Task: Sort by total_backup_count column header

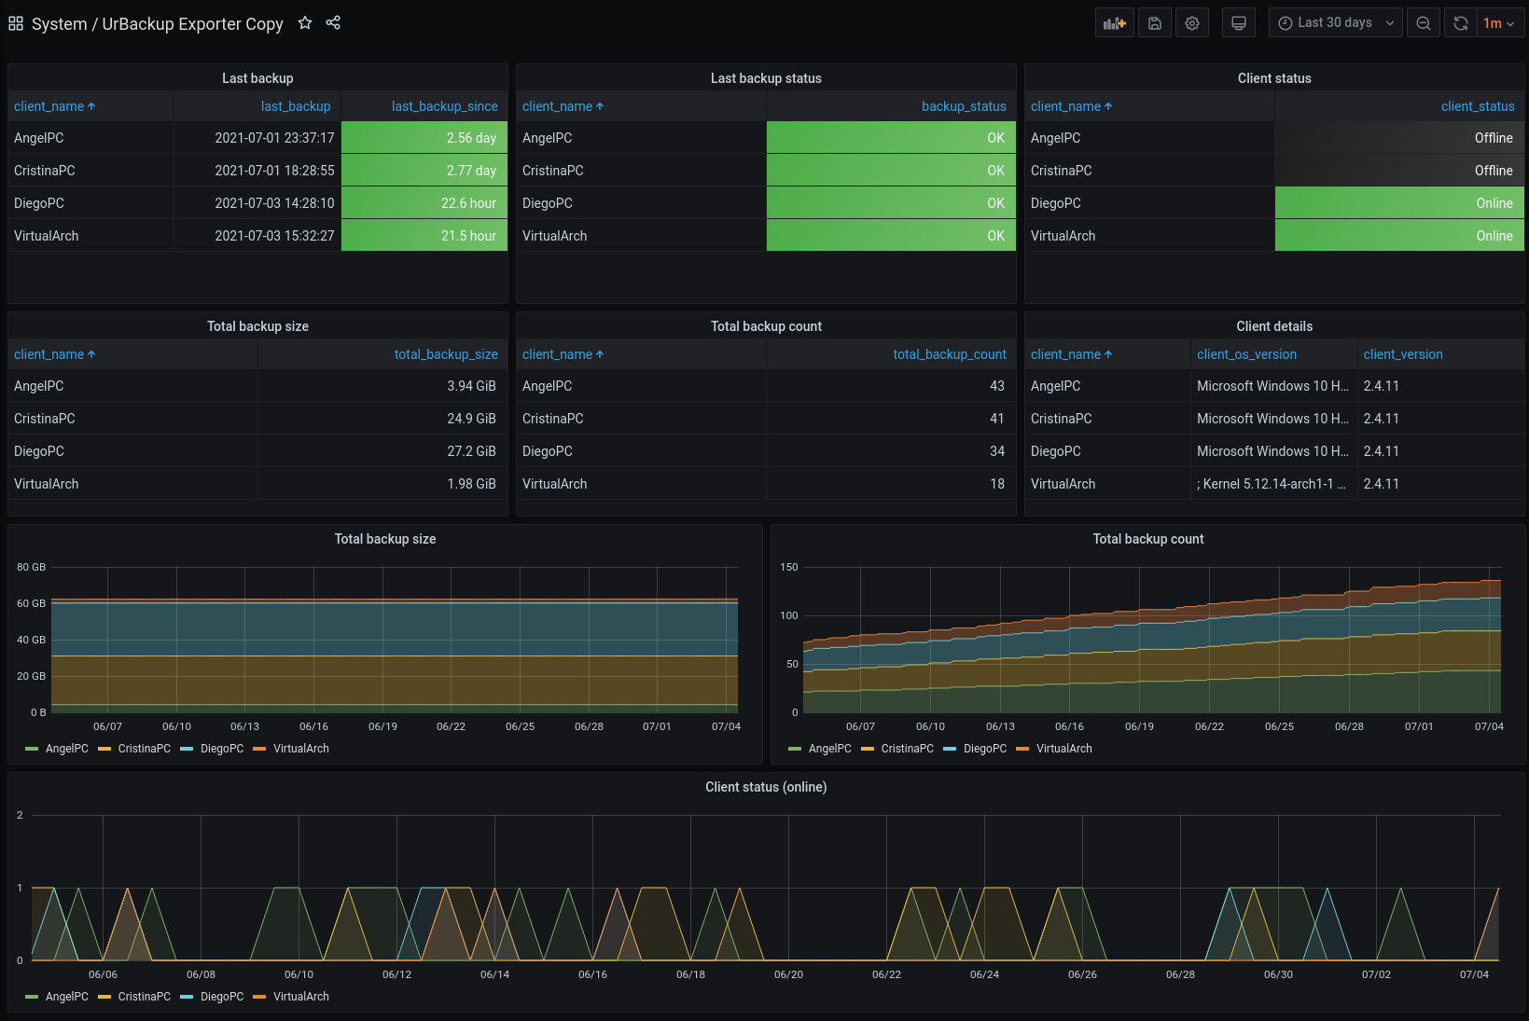Action: (x=949, y=354)
